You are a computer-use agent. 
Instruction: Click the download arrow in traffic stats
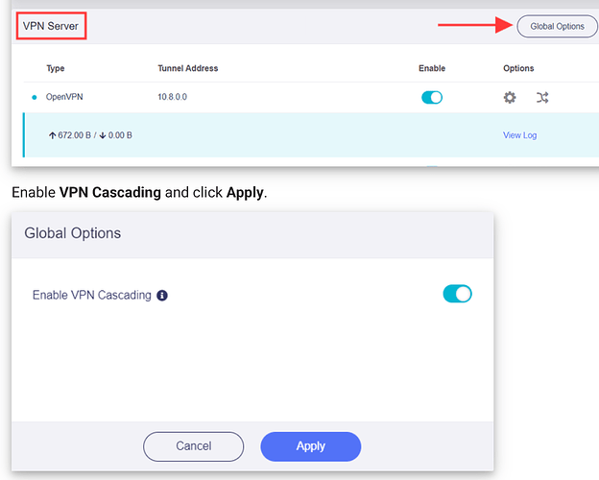[x=102, y=135]
